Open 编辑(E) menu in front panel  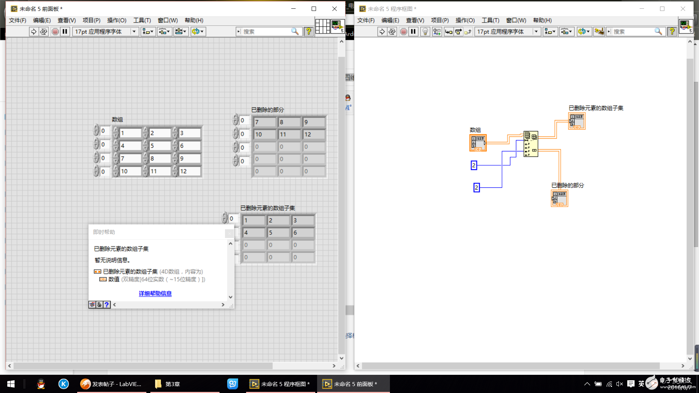[42, 20]
